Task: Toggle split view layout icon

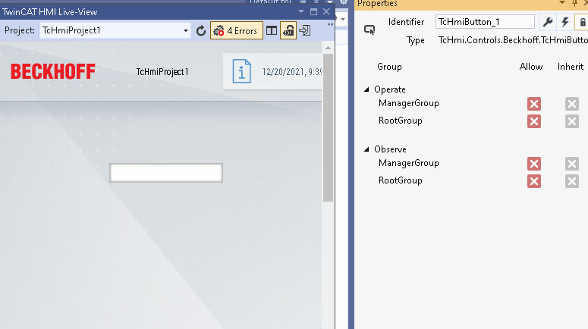Action: click(x=272, y=31)
